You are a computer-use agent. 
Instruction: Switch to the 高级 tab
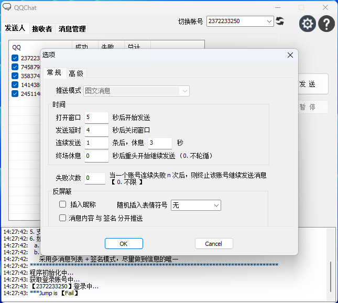coord(76,73)
